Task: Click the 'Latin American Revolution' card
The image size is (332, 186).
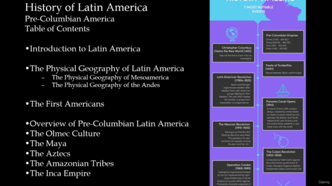Action: (233, 90)
